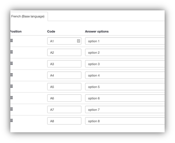Click the A7 code input field
Image resolution: width=175 pixels, height=143 pixels.
click(x=64, y=109)
